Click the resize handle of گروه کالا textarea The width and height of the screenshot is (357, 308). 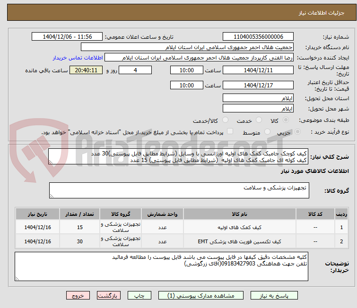(52, 196)
